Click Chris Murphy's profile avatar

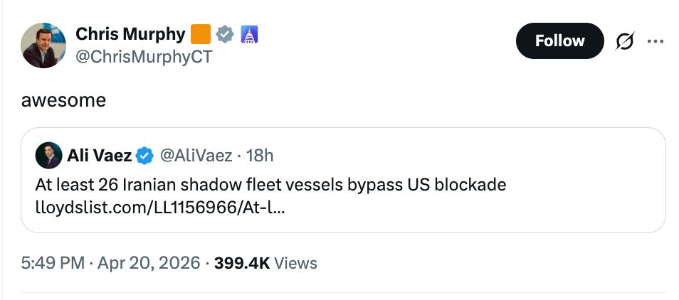point(43,45)
